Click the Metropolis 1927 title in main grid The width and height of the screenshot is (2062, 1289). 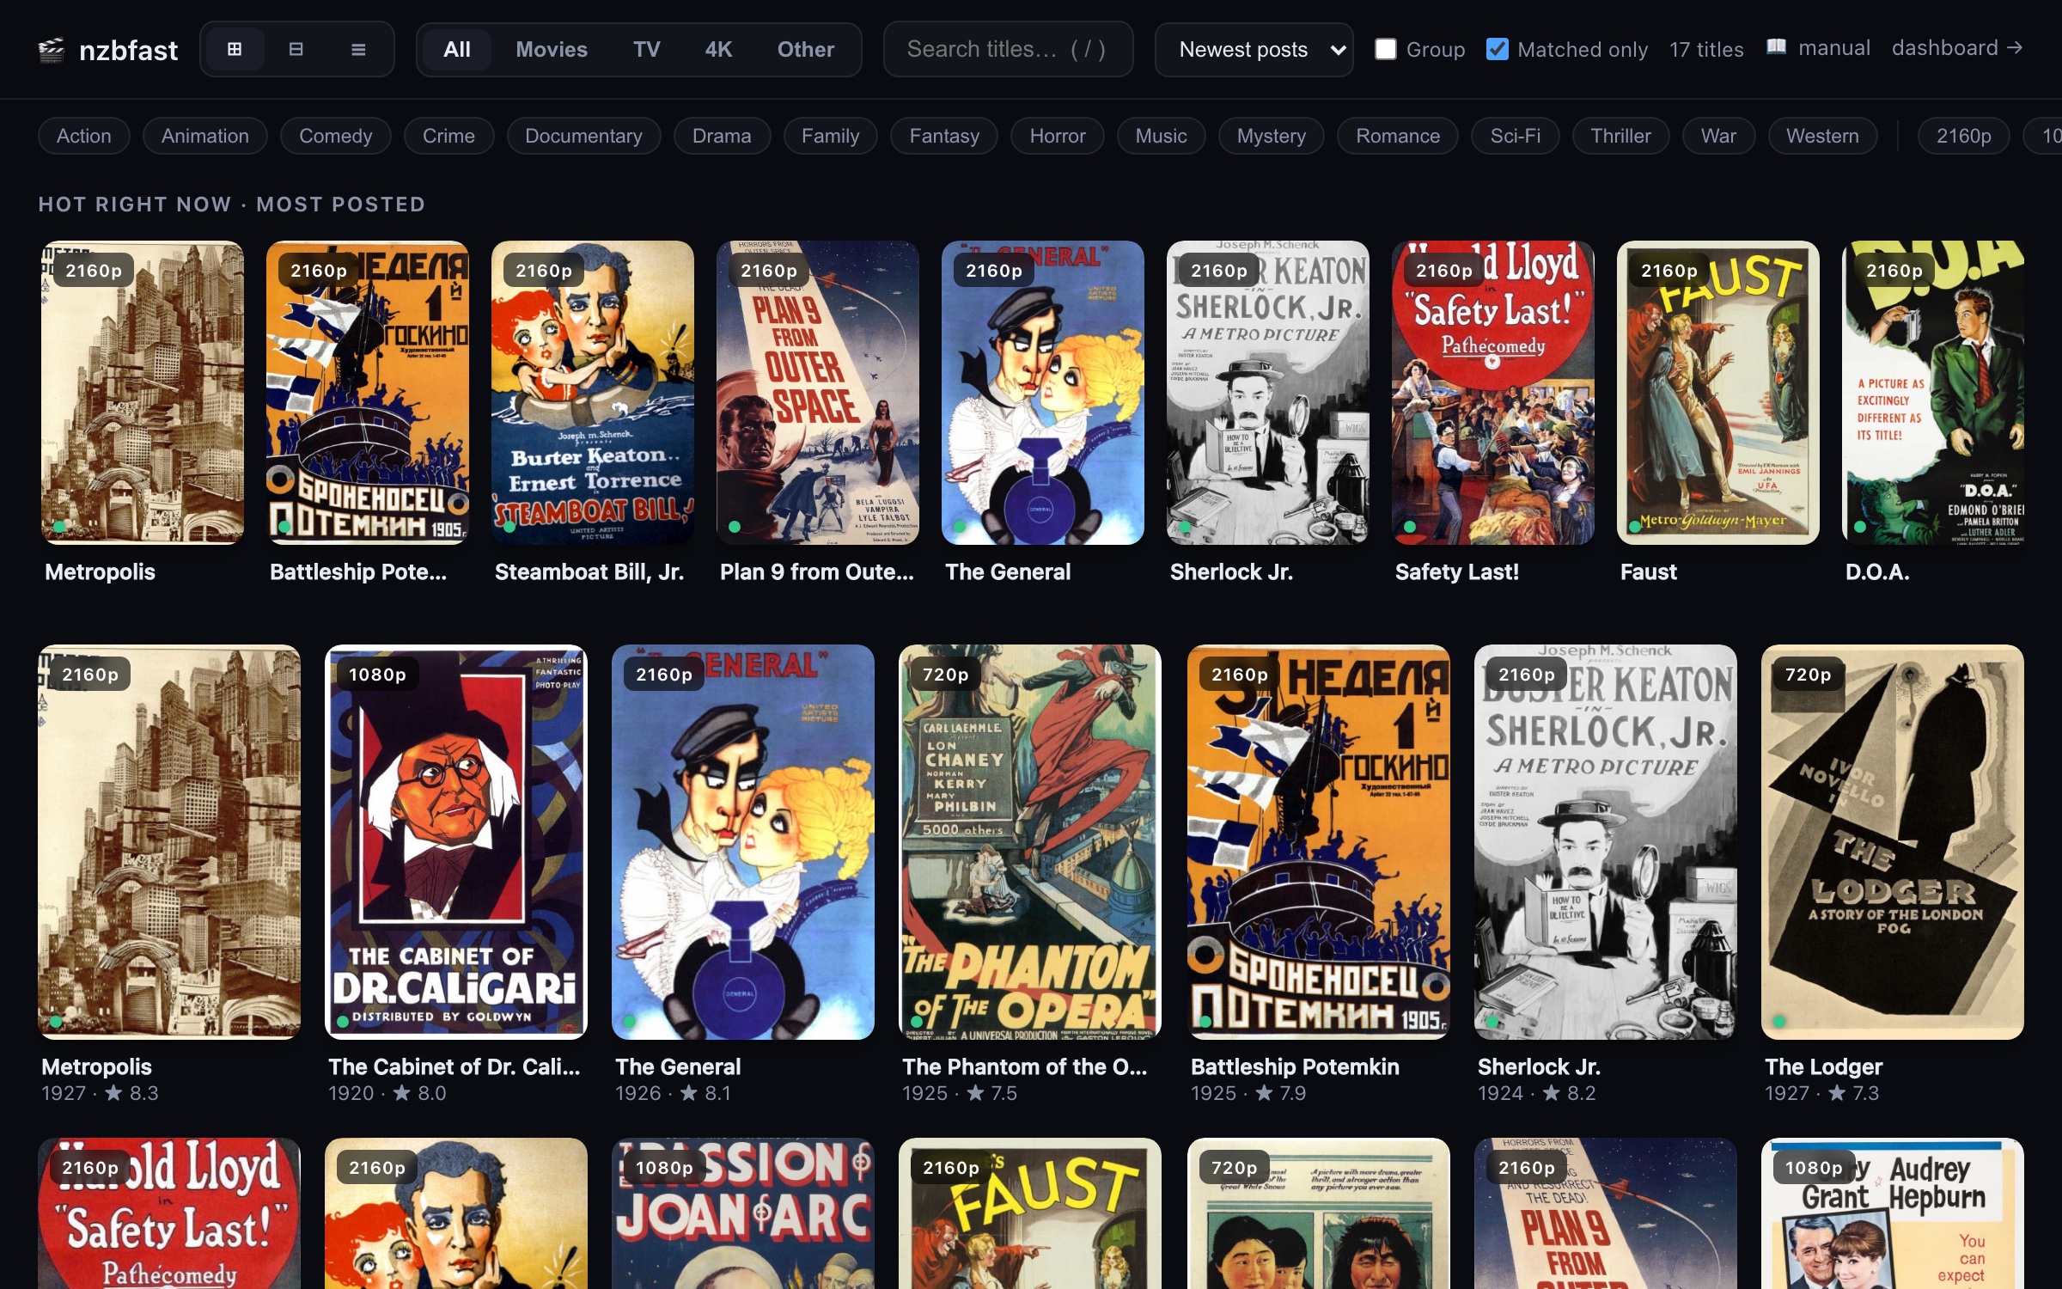(96, 1066)
